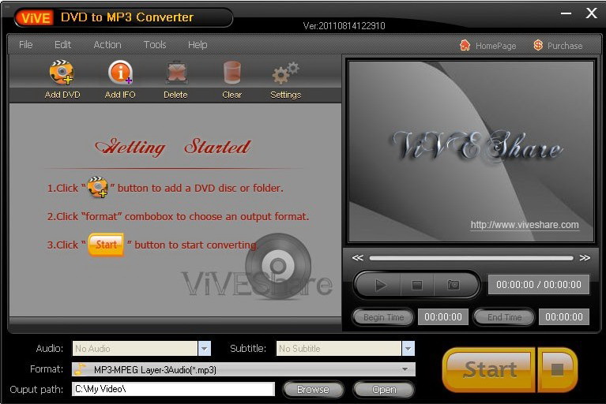The image size is (606, 404).
Task: Click the Begin Time button
Action: coord(383,317)
